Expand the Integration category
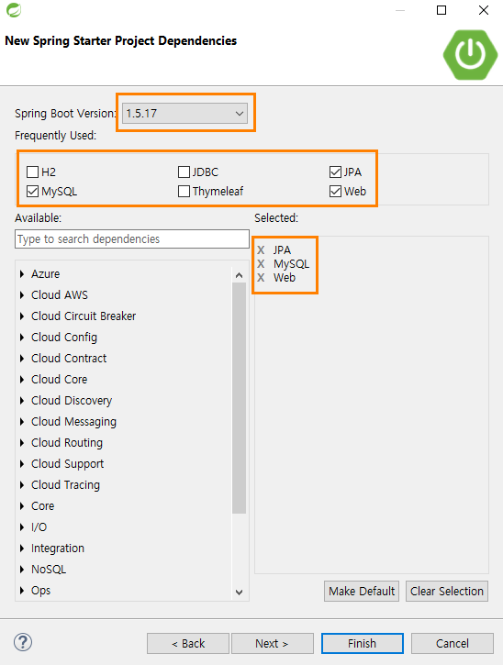Image resolution: width=503 pixels, height=665 pixels. click(x=22, y=549)
